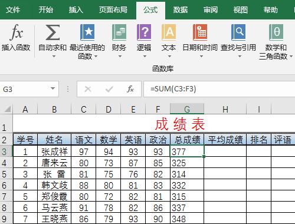Click the header cell 总成绩
The width and height of the screenshot is (295, 224).
pos(187,140)
